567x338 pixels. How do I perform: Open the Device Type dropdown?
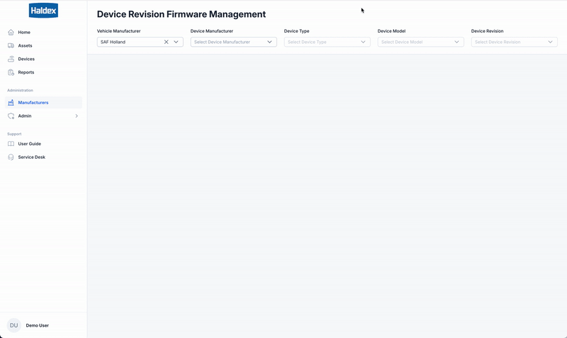coord(327,42)
